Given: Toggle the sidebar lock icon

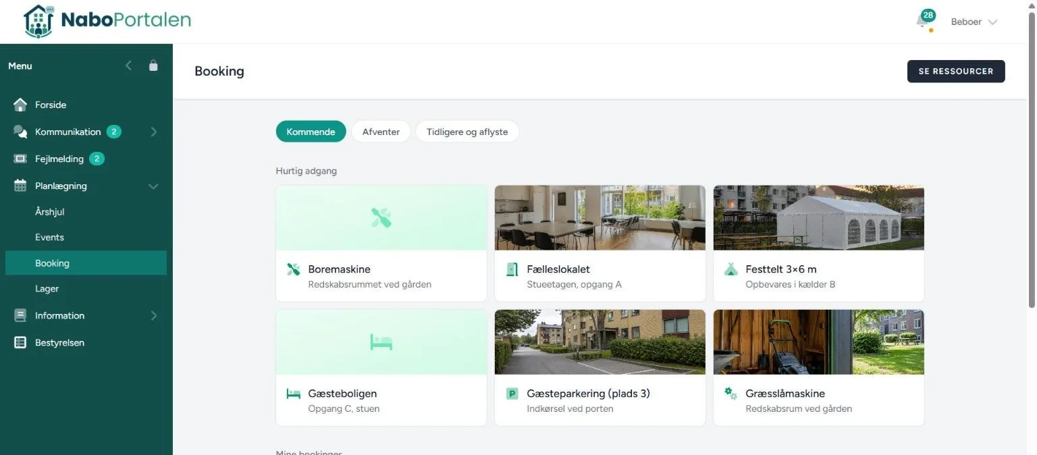Looking at the screenshot, I should tap(153, 65).
